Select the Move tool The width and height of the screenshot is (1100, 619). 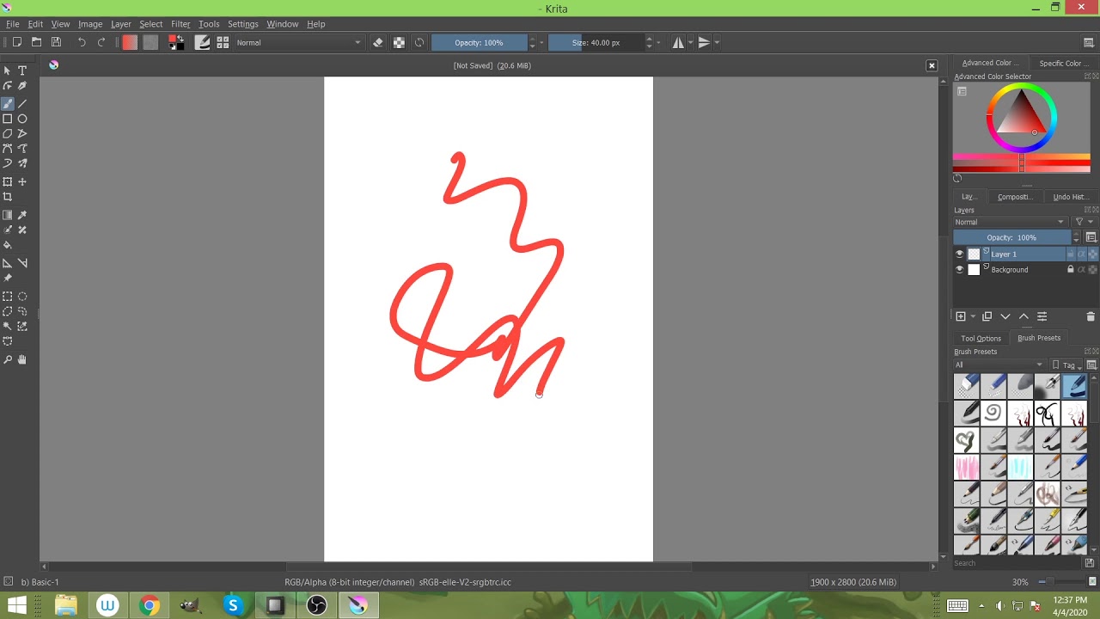point(22,181)
